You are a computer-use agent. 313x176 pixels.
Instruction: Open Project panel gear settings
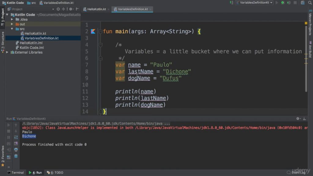(x=71, y=9)
